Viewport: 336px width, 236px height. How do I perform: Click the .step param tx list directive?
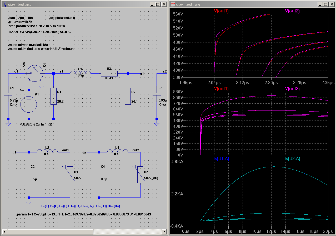click(37, 26)
